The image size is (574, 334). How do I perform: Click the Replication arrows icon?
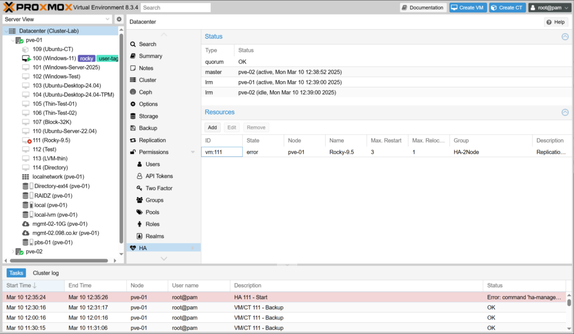click(133, 140)
